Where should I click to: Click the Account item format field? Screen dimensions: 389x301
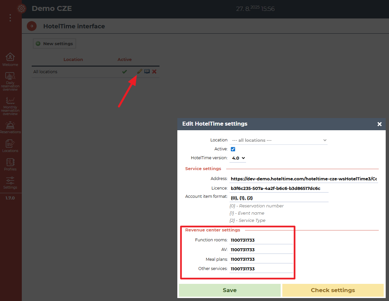(279, 198)
